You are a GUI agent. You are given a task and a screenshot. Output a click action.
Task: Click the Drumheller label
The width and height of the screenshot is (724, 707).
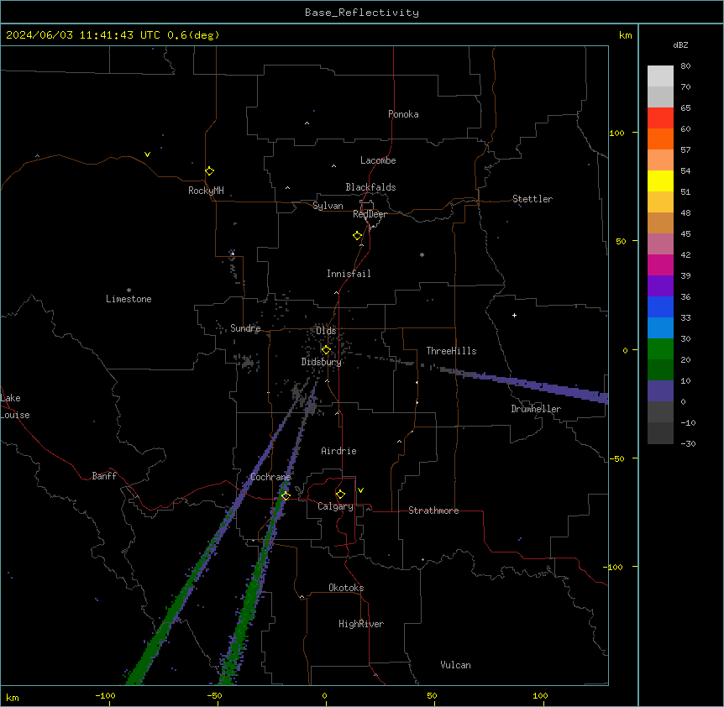coord(536,409)
